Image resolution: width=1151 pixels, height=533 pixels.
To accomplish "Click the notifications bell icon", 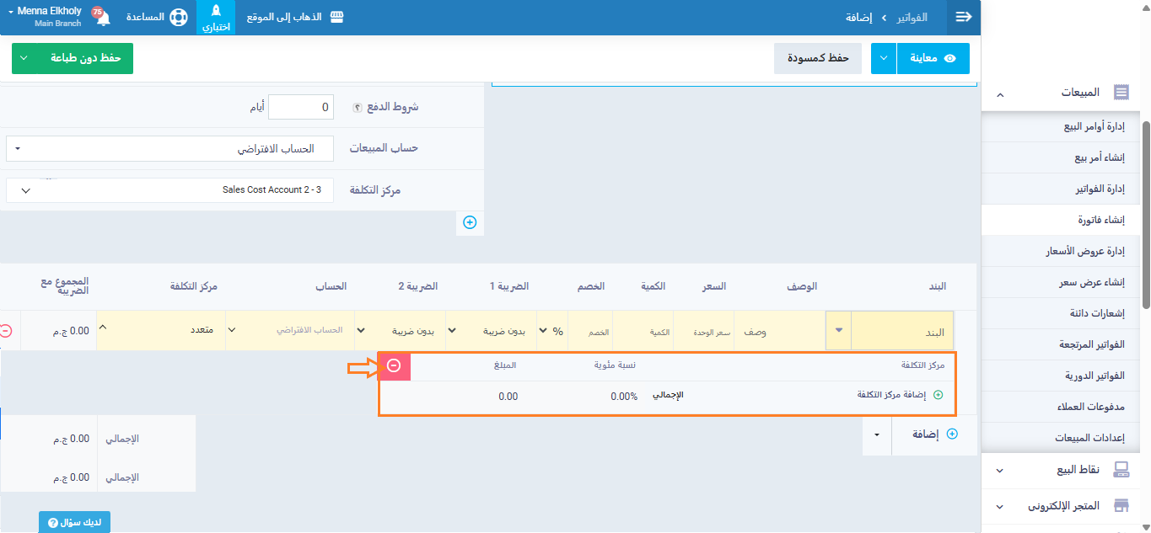I will point(104,18).
